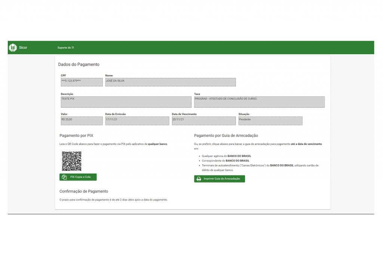Viewport: 383px width, 255px height.
Task: Click the Descrição field showing TESTE PIX
Action: 126,102
